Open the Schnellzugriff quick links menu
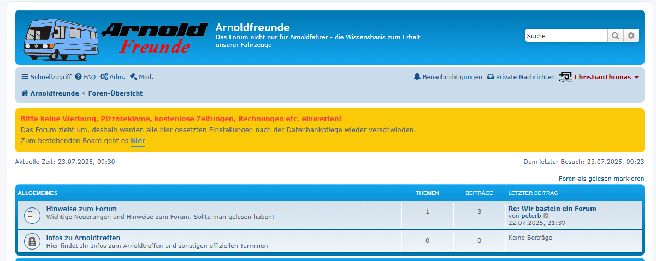 coord(46,77)
